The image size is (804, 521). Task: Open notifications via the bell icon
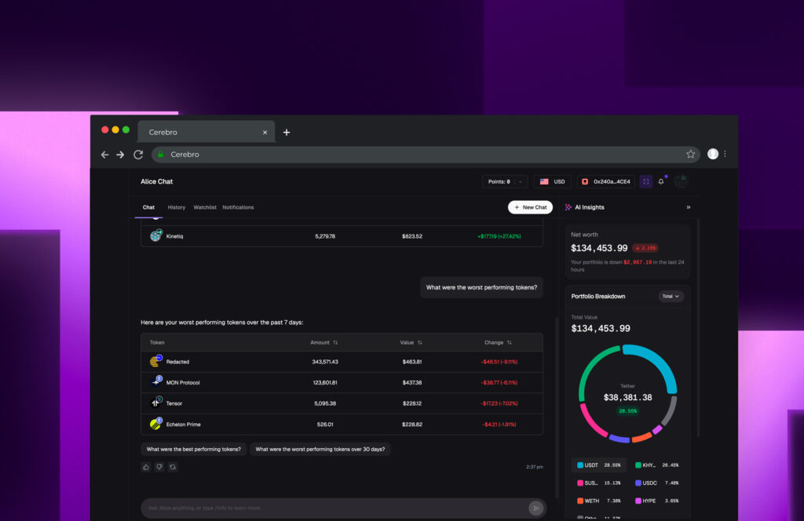pyautogui.click(x=661, y=181)
